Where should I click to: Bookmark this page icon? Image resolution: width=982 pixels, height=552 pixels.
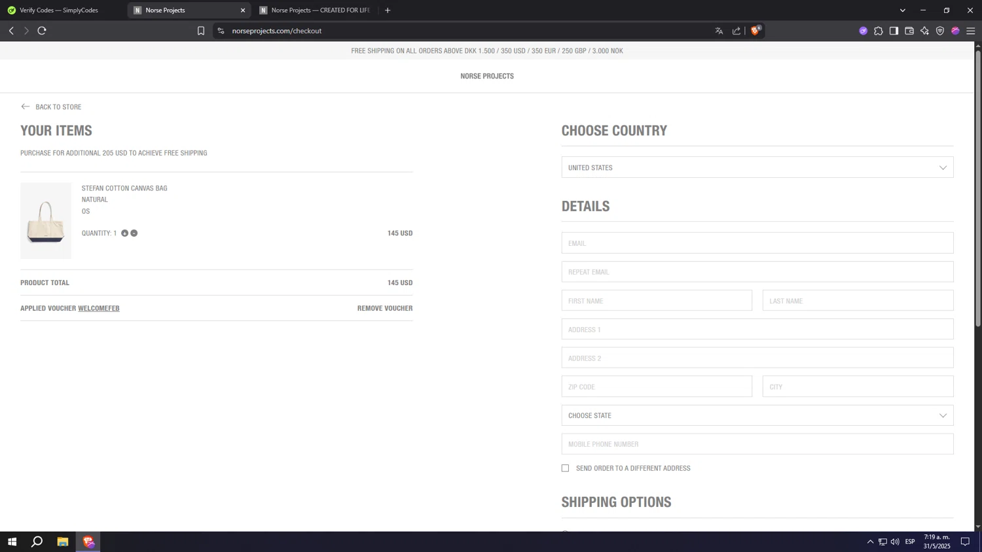tap(201, 31)
